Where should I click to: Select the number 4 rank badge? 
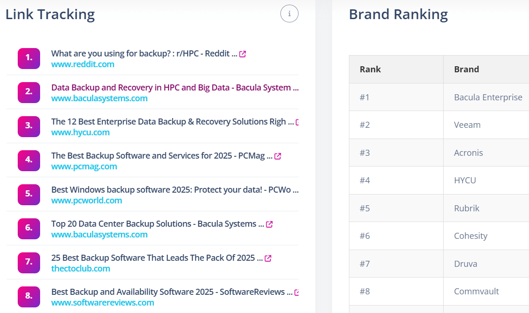(29, 160)
